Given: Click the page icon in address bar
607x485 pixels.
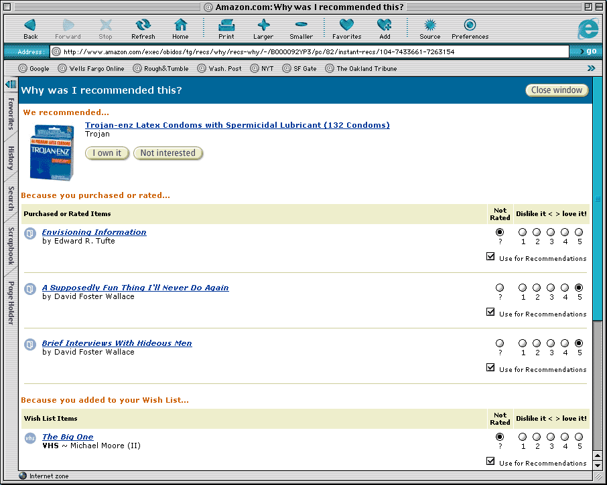Looking at the screenshot, I should [56, 52].
